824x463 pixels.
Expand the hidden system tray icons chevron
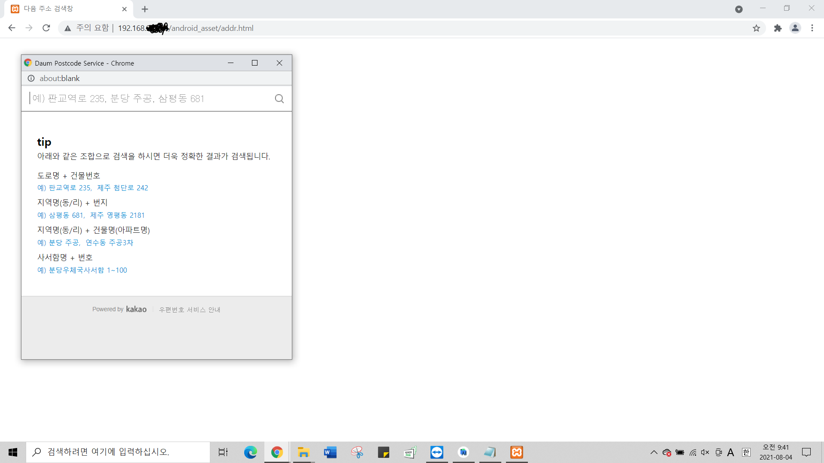pos(654,452)
